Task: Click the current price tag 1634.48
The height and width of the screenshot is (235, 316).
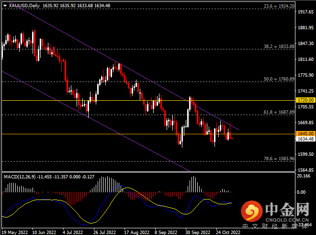Action: [x=305, y=139]
